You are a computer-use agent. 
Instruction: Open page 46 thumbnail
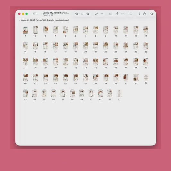pyautogui.click(x=86, y=78)
